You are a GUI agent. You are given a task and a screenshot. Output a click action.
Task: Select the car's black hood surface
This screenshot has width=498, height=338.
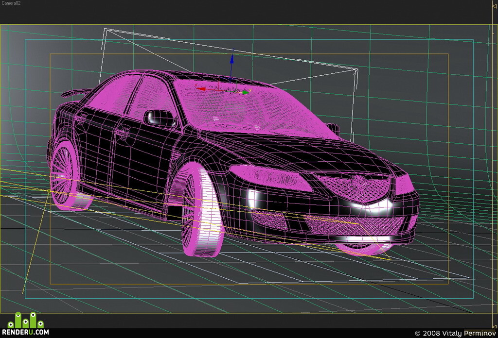coord(295,151)
